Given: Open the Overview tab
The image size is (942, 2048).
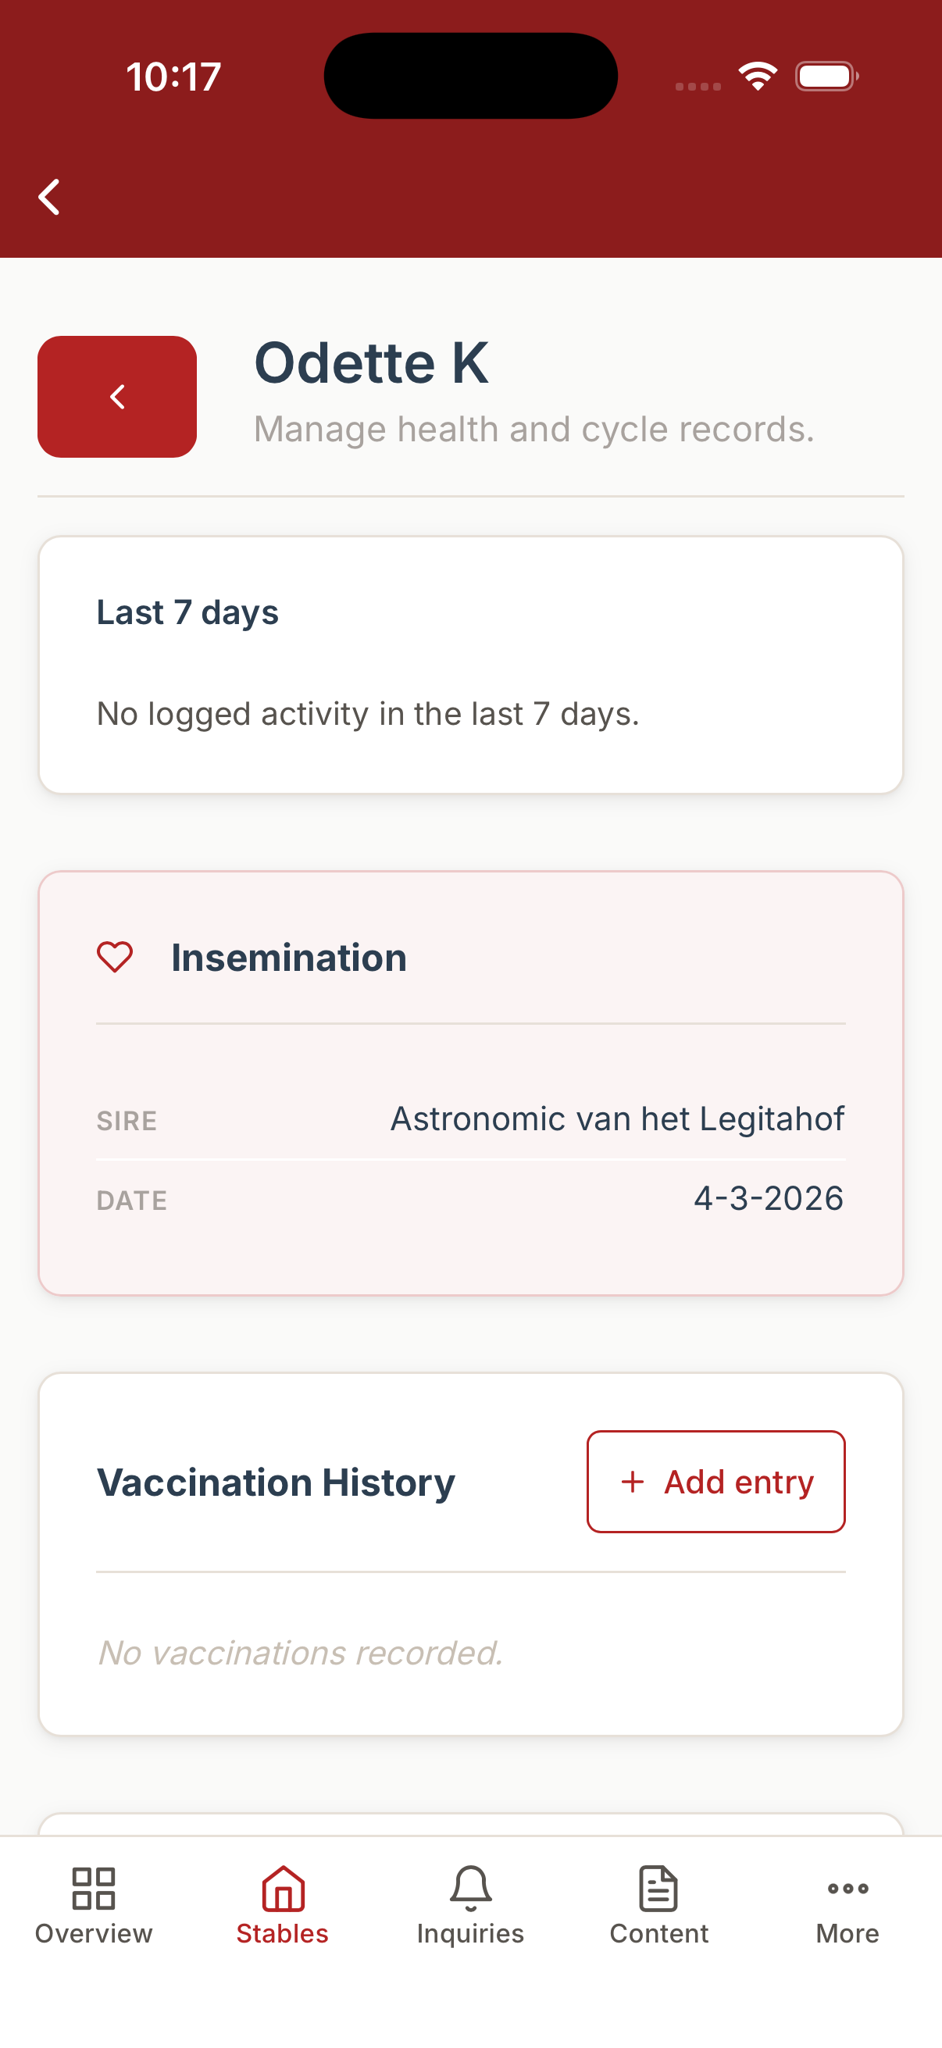Looking at the screenshot, I should (x=94, y=1906).
